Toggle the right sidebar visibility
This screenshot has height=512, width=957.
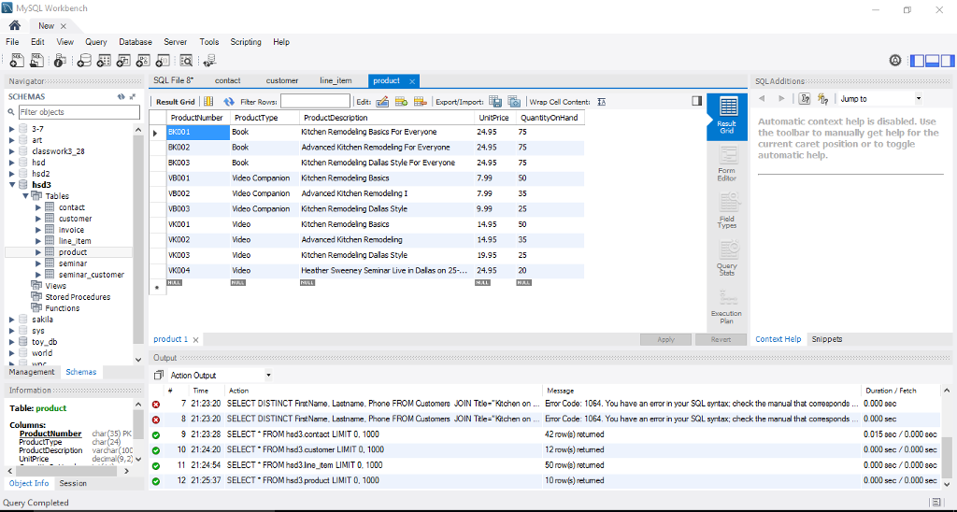pyautogui.click(x=948, y=61)
